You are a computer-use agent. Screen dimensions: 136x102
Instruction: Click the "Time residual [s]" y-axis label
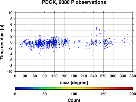(x=2, y=42)
